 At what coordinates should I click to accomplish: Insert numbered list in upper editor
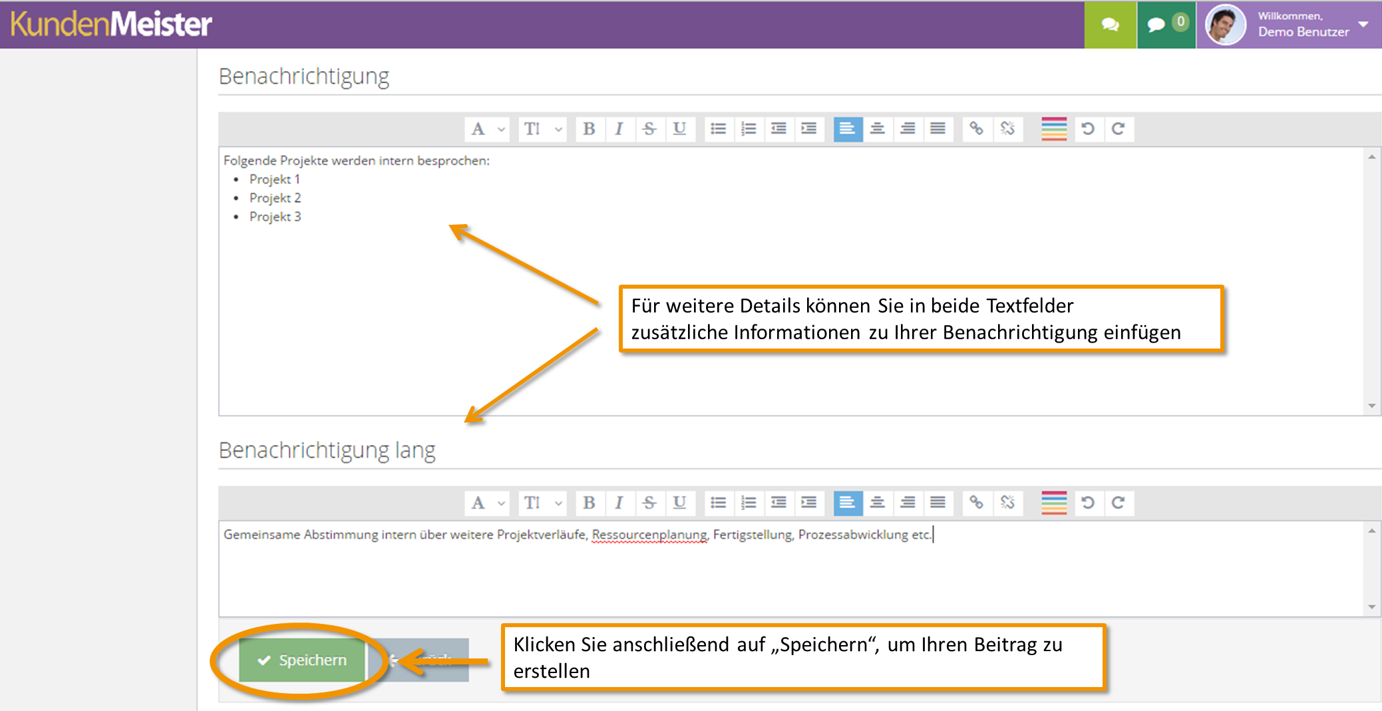click(749, 129)
